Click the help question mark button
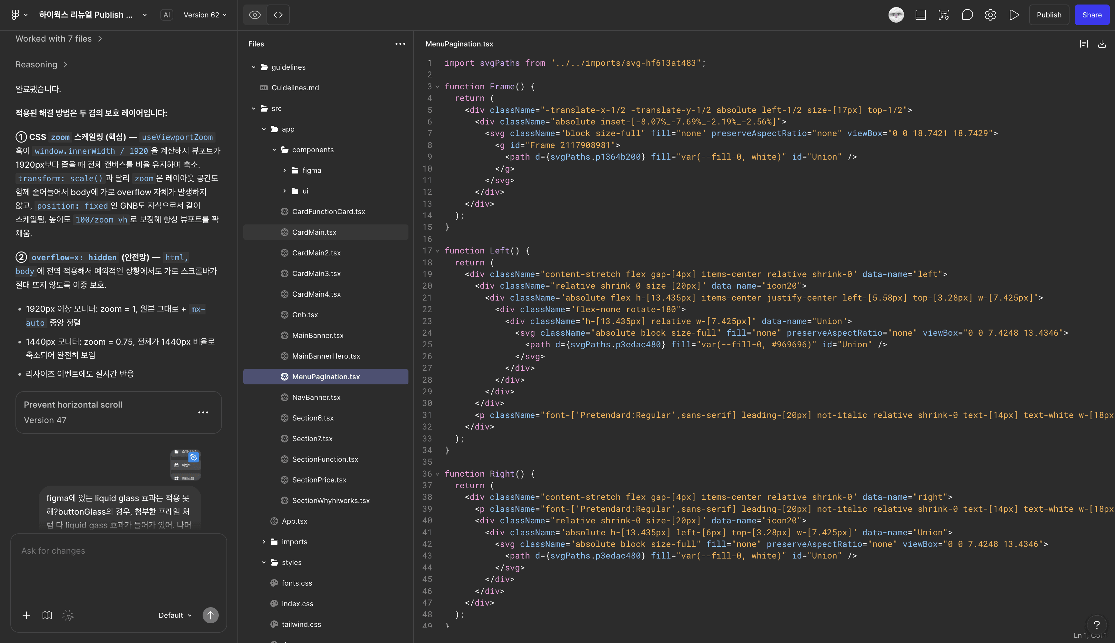Viewport: 1115px width, 643px height. pyautogui.click(x=1096, y=624)
